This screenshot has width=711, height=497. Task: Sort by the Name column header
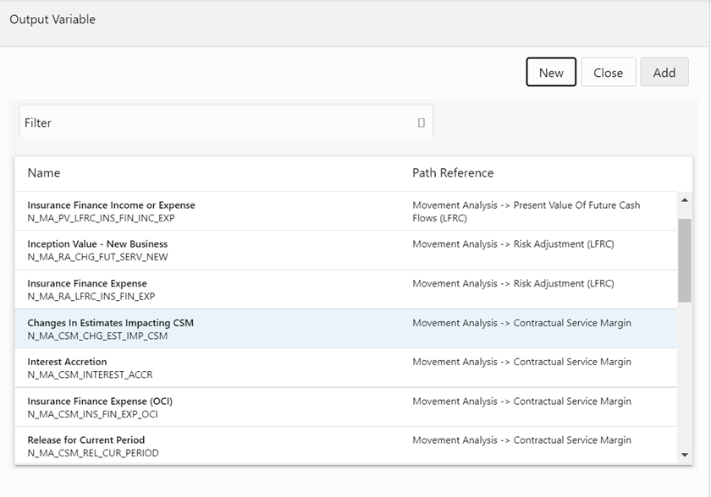[x=44, y=172]
